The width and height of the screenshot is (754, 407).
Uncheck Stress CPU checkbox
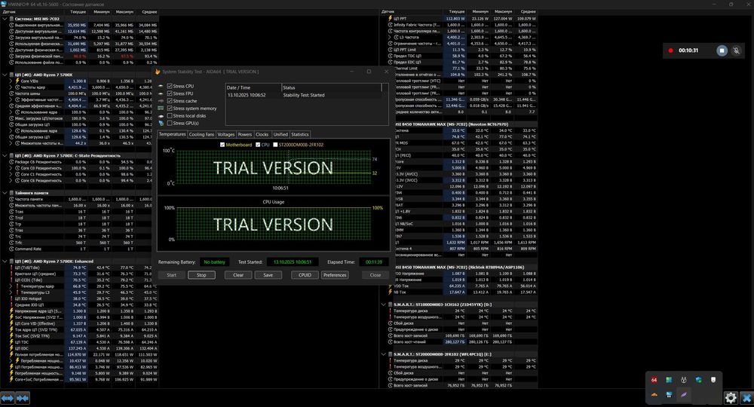pos(170,86)
